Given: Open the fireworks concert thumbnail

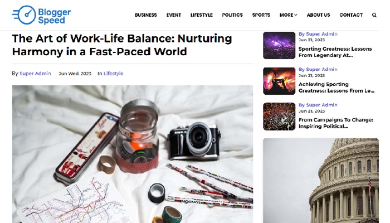Looking at the screenshot, I should pos(279,81).
